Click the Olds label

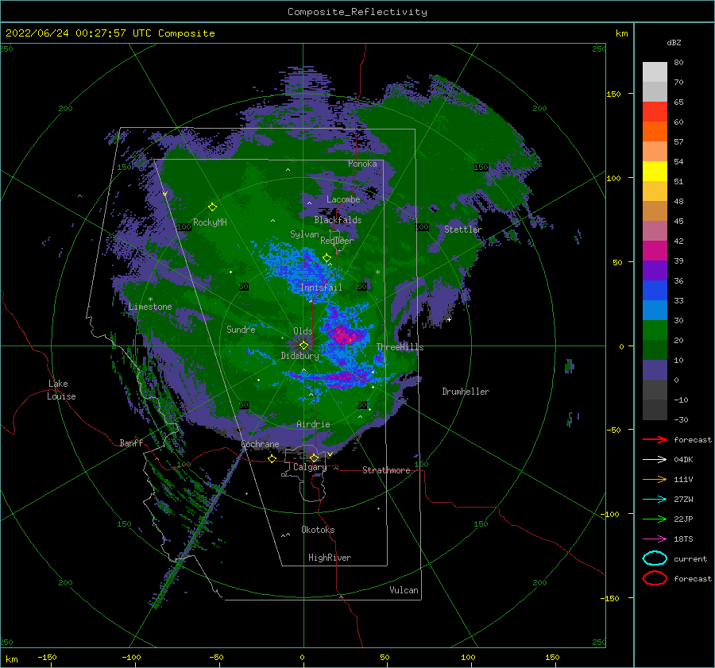(x=303, y=331)
